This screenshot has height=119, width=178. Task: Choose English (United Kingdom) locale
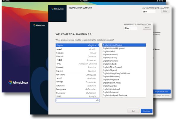(x=124, y=48)
